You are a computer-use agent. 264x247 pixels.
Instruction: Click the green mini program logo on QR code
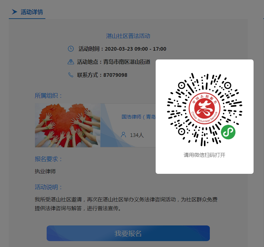pos(228,132)
